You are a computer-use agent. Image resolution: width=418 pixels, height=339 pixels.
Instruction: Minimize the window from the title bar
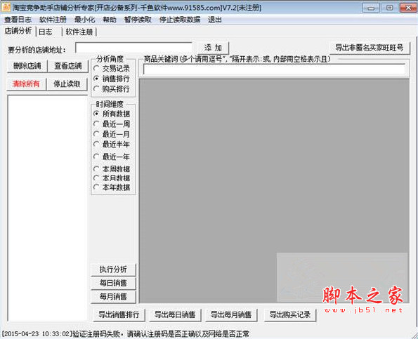371,8
